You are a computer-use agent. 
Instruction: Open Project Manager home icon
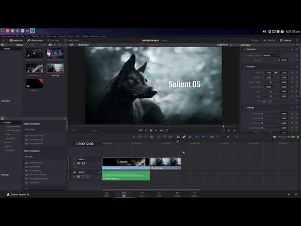[x=288, y=194]
